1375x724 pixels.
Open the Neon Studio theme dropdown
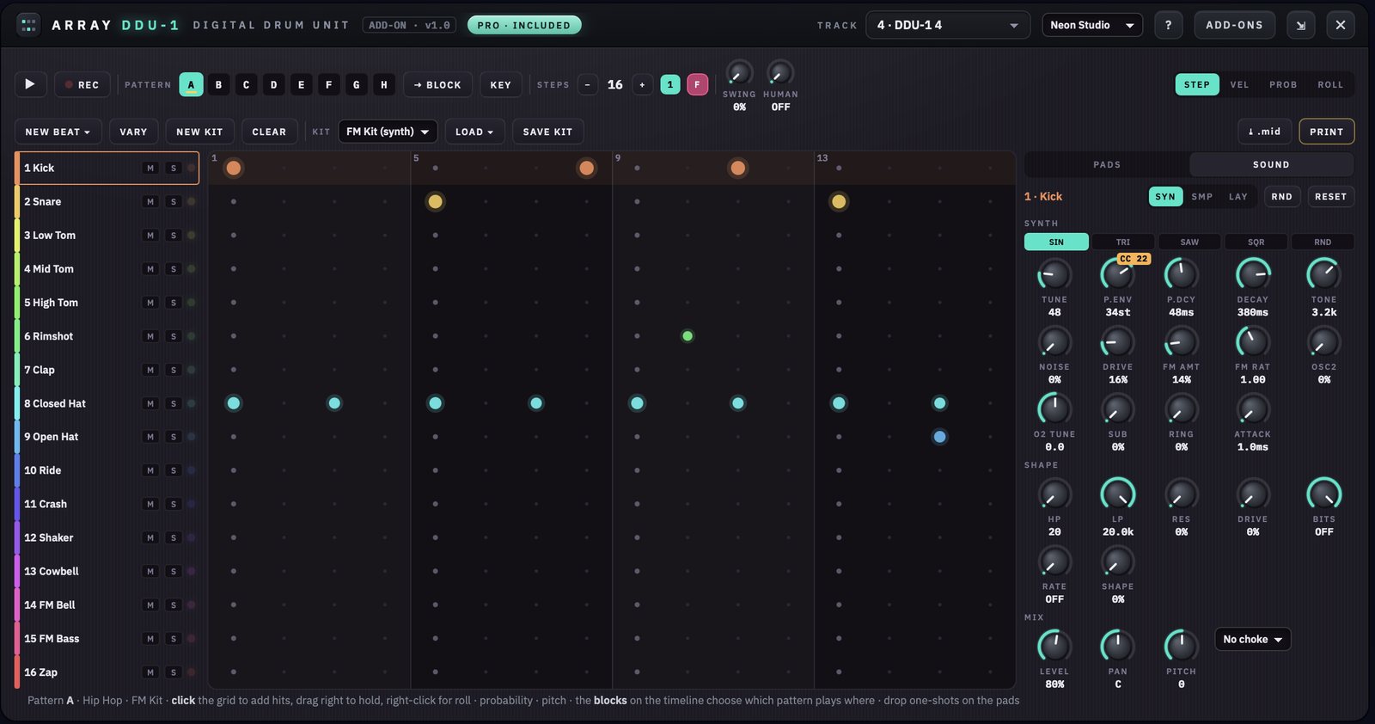(x=1092, y=25)
